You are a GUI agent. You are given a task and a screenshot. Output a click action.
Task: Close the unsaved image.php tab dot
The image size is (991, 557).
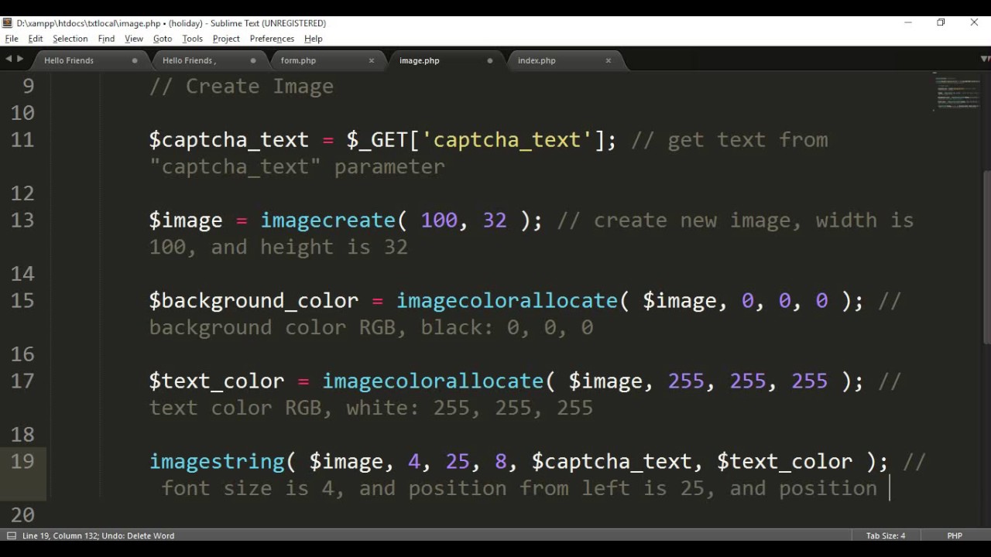[490, 60]
